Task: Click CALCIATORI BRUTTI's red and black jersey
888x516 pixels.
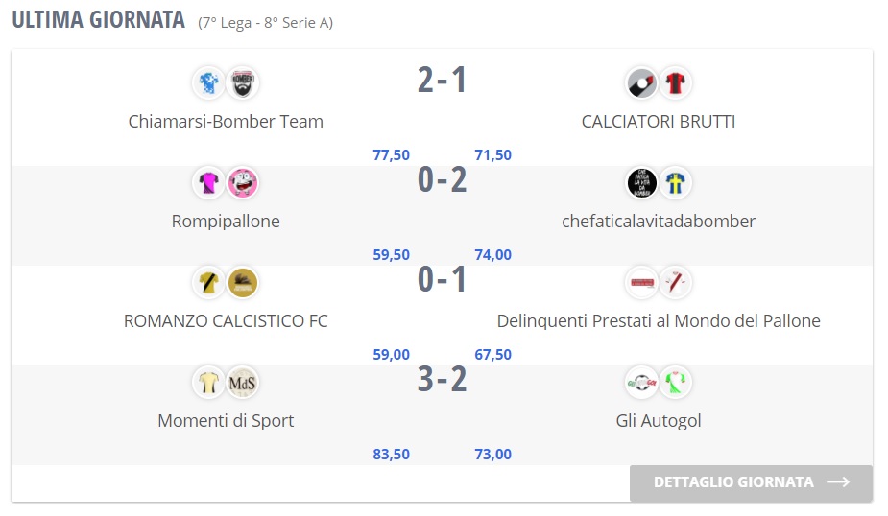Action: pos(676,83)
